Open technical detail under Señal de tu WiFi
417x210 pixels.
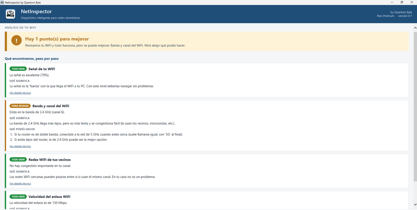click(20, 93)
